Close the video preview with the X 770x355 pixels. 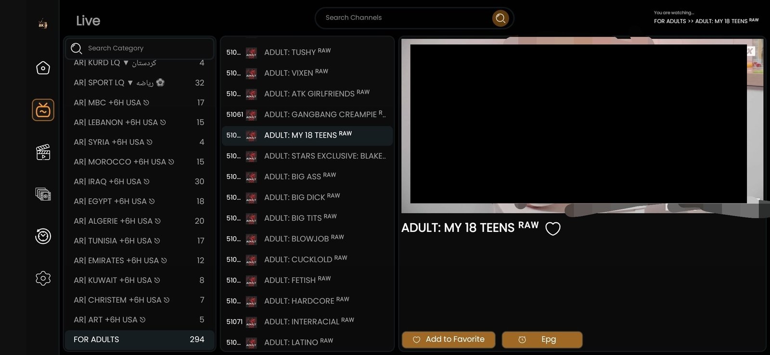click(x=750, y=51)
